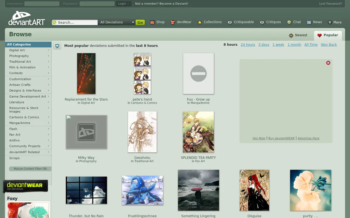Open the All Deviations dropdown

tap(117, 22)
